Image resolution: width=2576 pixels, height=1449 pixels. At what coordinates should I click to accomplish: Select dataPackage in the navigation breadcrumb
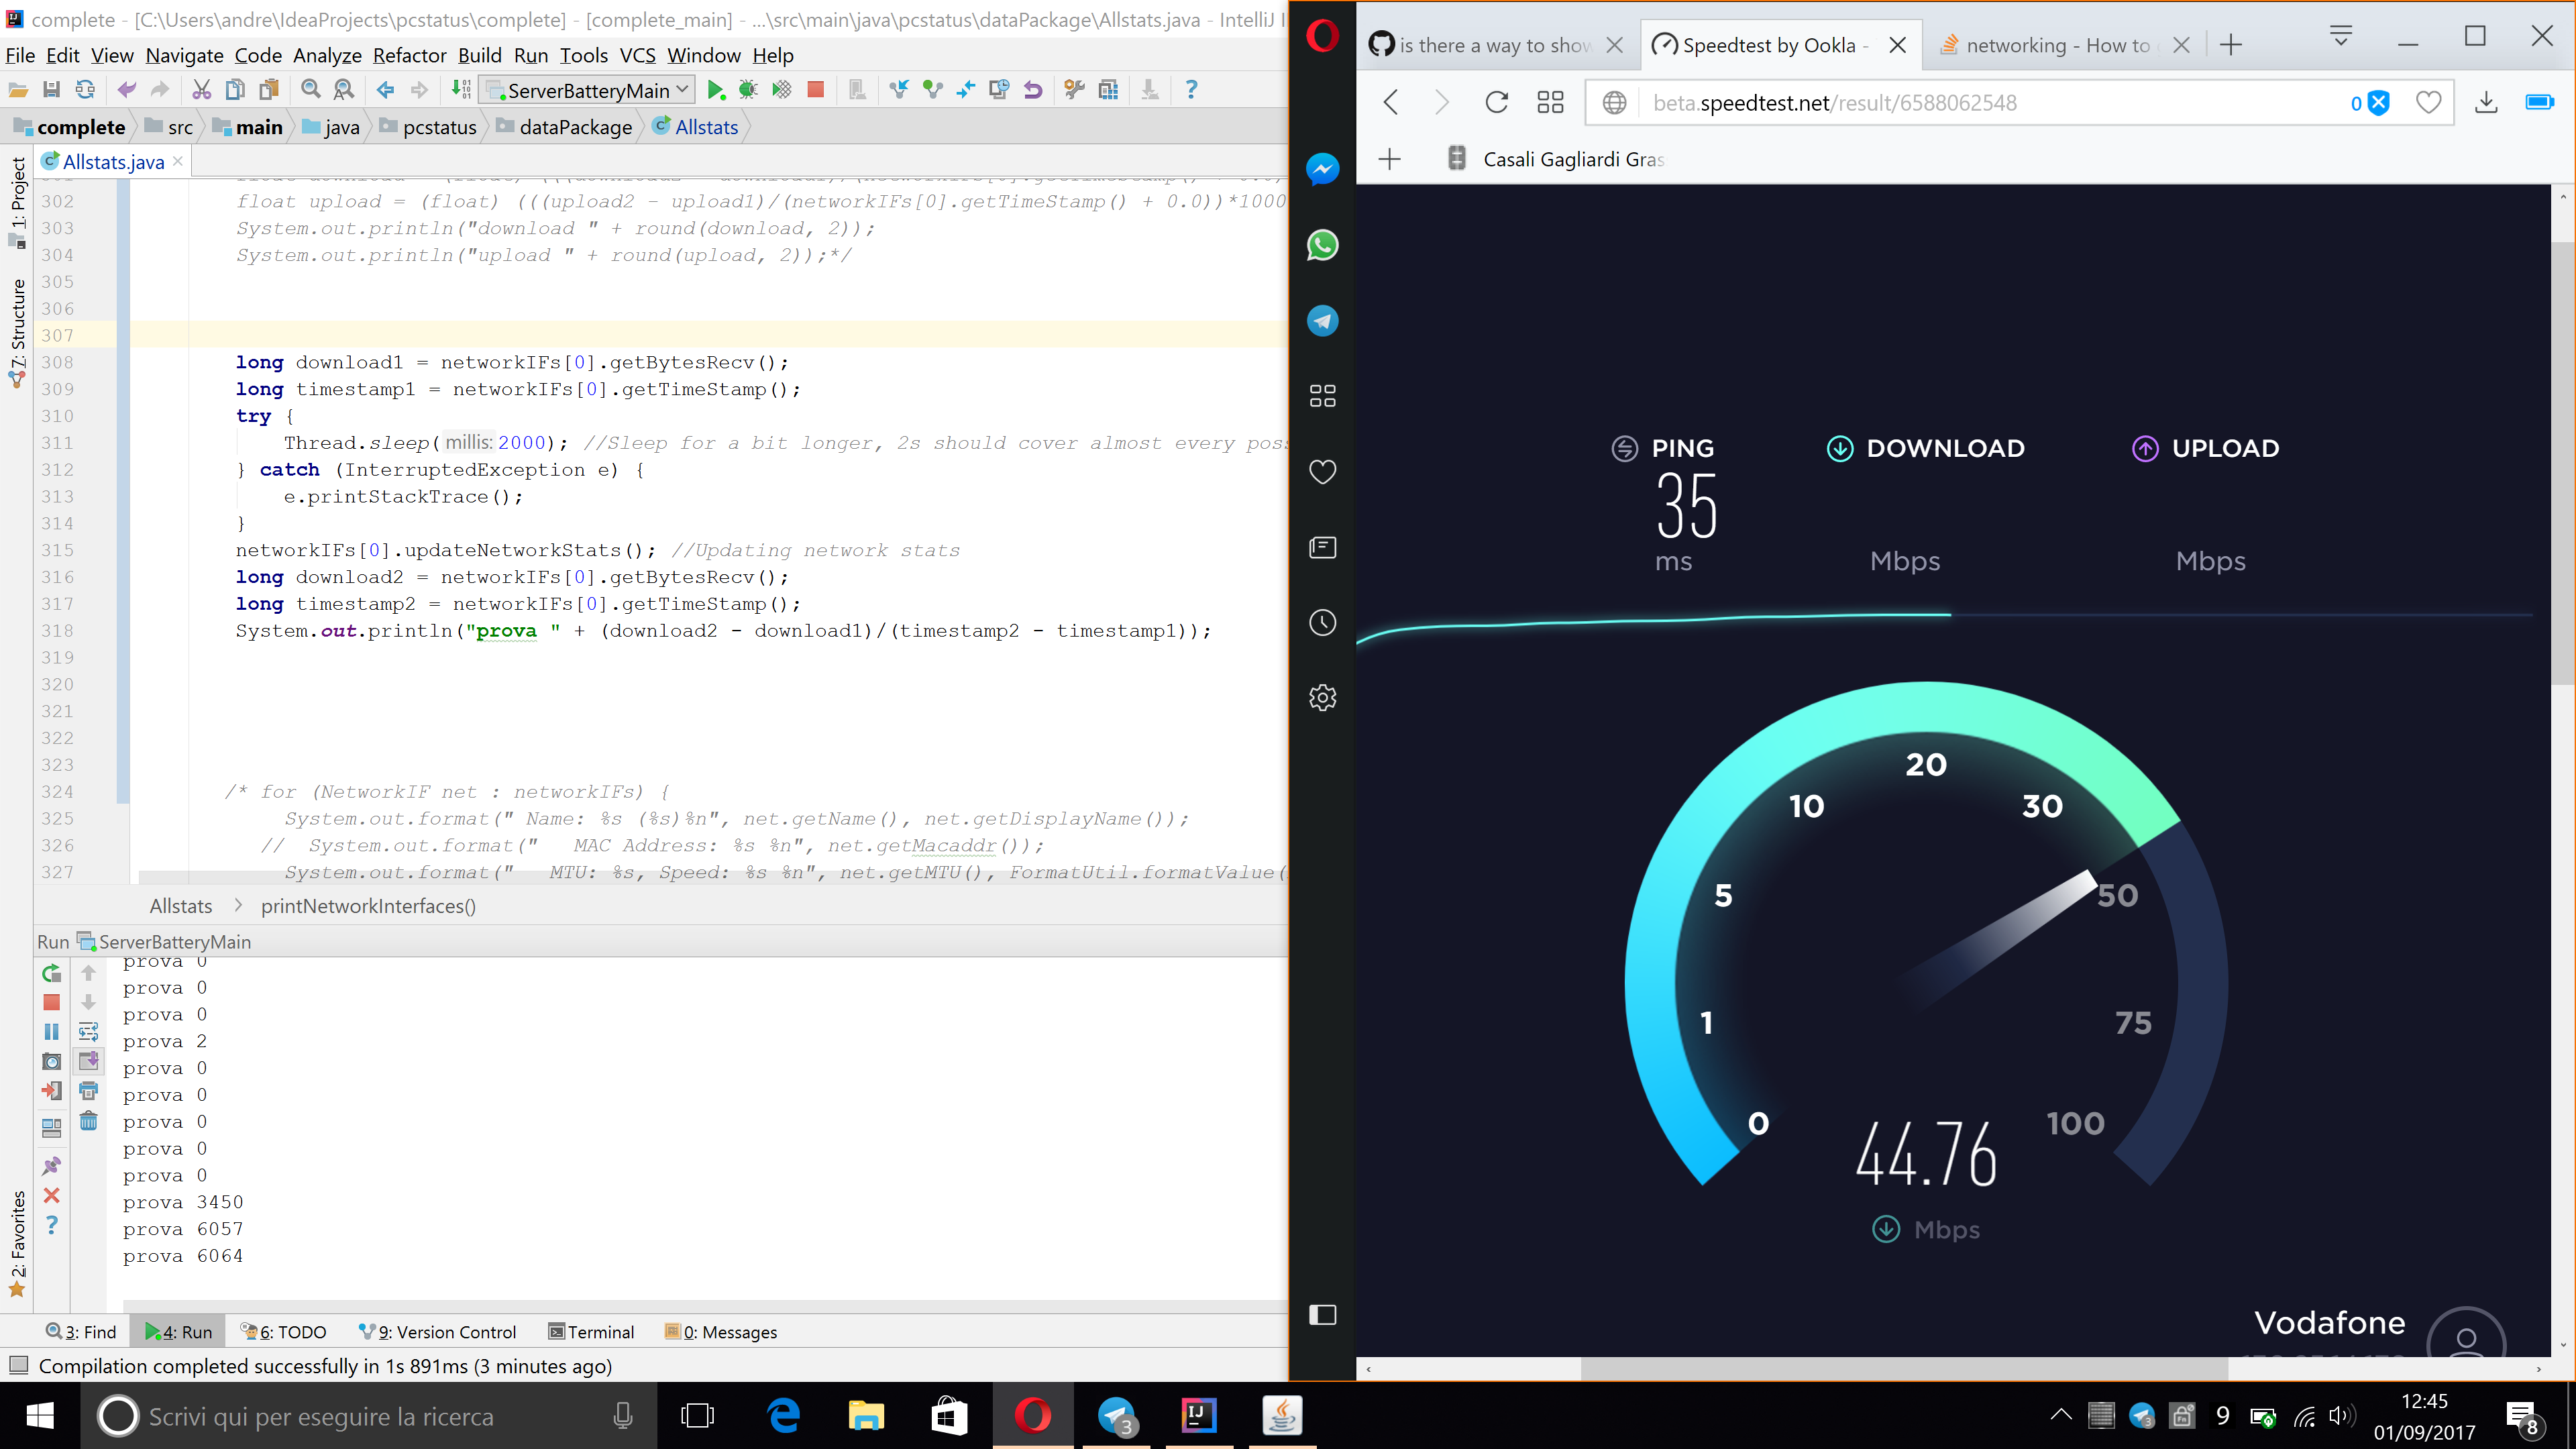tap(564, 127)
